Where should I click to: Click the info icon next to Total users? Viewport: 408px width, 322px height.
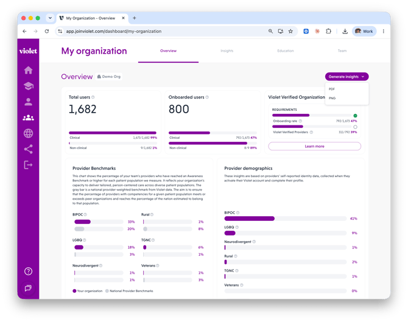pyautogui.click(x=93, y=97)
